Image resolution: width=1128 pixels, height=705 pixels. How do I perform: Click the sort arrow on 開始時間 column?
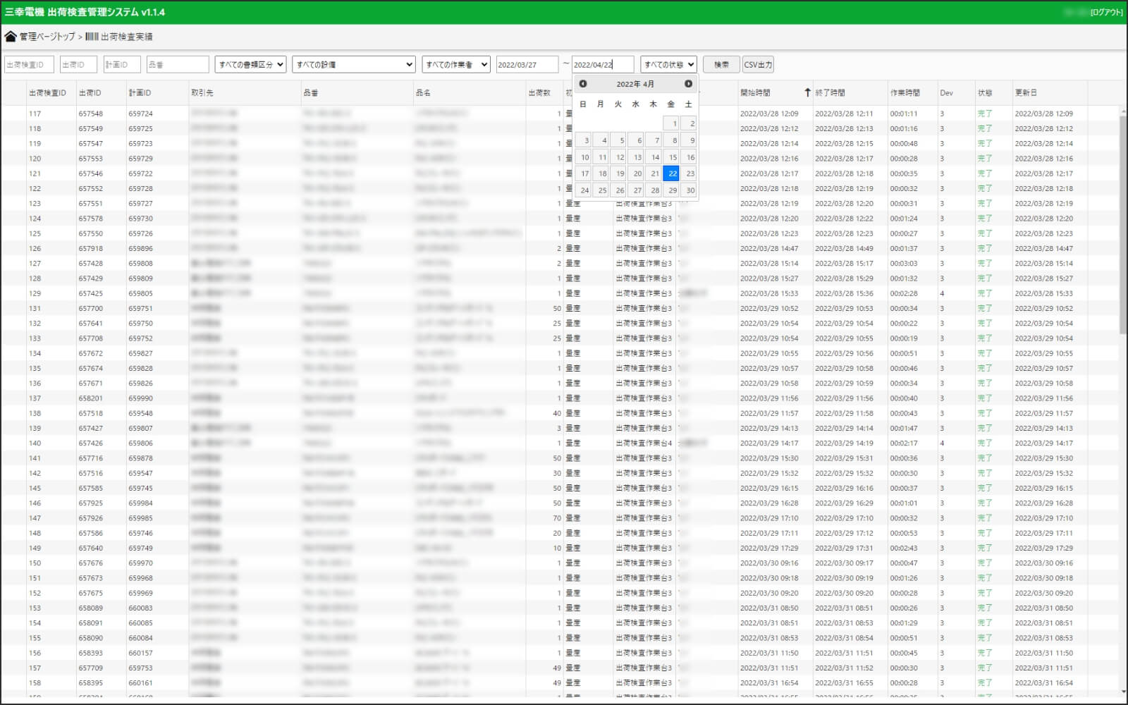pos(807,92)
